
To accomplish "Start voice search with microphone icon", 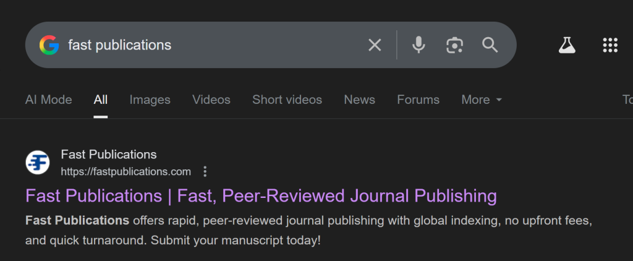I will tap(418, 45).
